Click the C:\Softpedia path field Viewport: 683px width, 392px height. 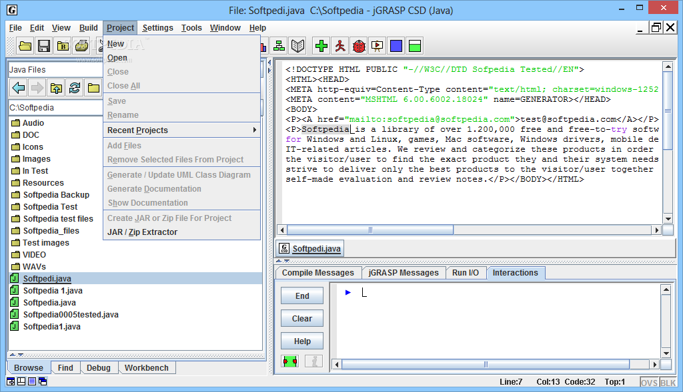pos(55,108)
